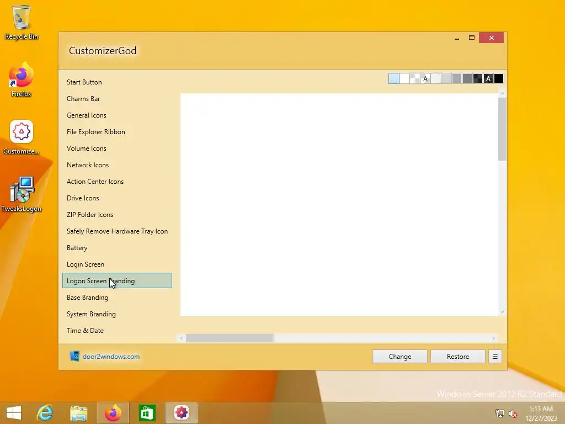Select System Branding category
This screenshot has width=565, height=424.
coord(117,314)
